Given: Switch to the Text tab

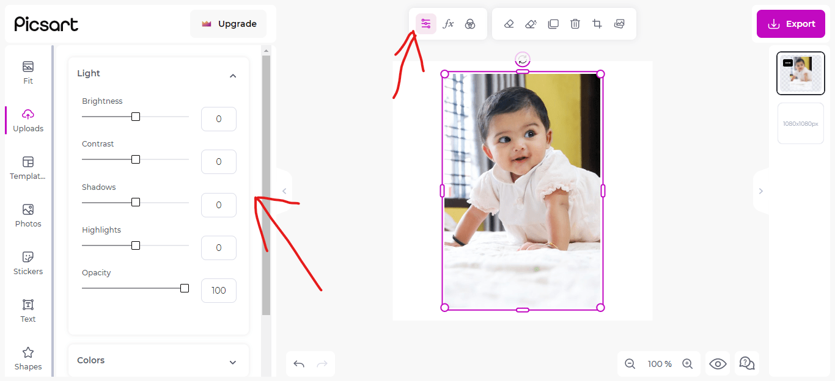Looking at the screenshot, I should [28, 311].
